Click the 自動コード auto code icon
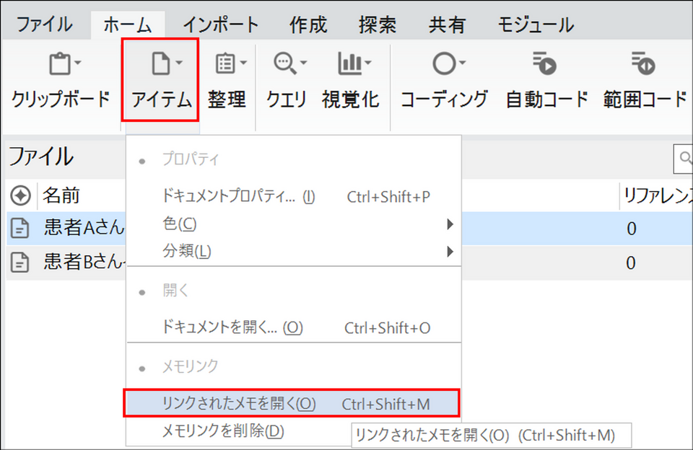Viewport: 693px width, 450px height. click(546, 65)
